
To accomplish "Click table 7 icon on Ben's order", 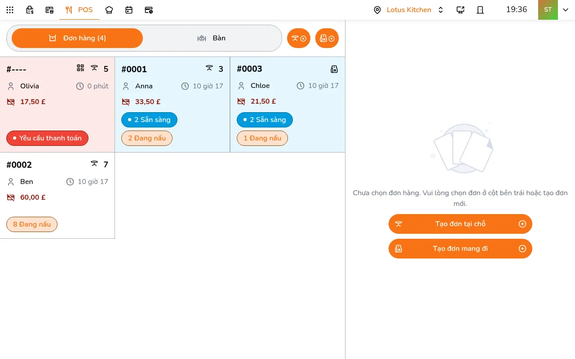I will pos(94,164).
